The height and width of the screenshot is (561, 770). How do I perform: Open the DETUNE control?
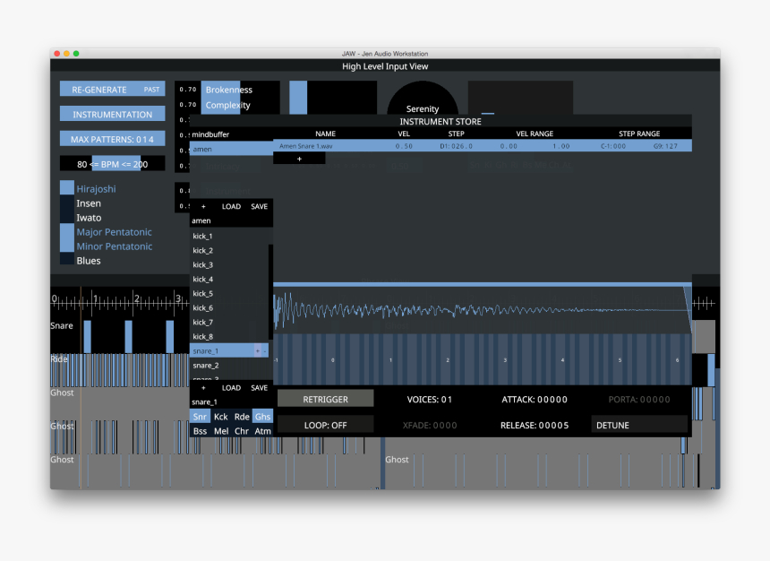(639, 425)
